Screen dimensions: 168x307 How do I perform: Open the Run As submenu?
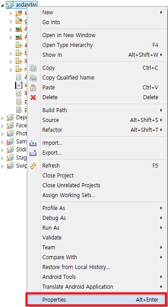(102, 228)
